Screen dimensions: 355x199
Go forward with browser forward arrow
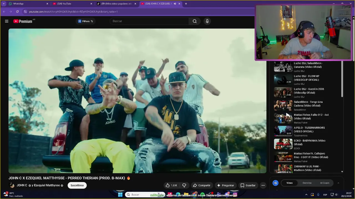11,12
